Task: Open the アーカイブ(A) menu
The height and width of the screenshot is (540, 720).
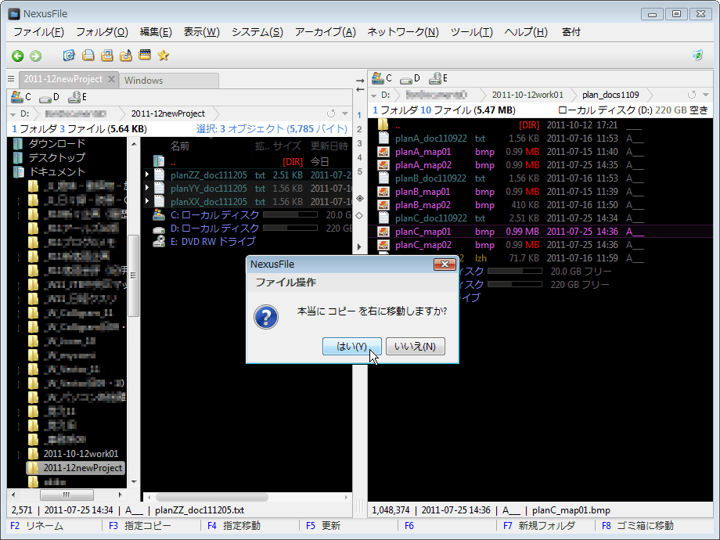Action: [325, 32]
